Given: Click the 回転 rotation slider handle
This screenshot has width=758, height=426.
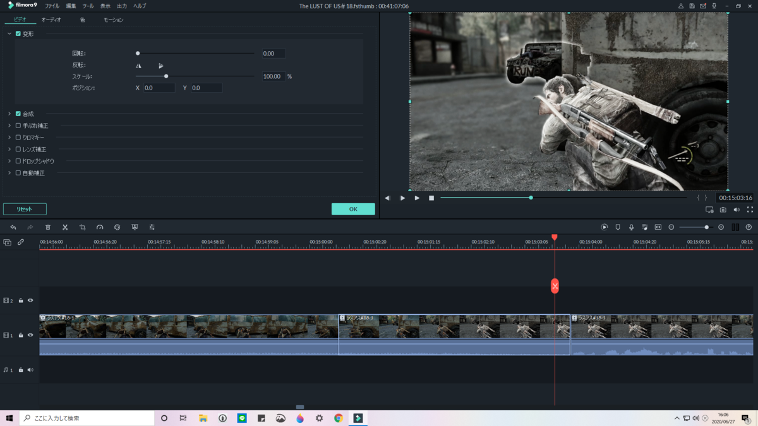Looking at the screenshot, I should pos(138,54).
